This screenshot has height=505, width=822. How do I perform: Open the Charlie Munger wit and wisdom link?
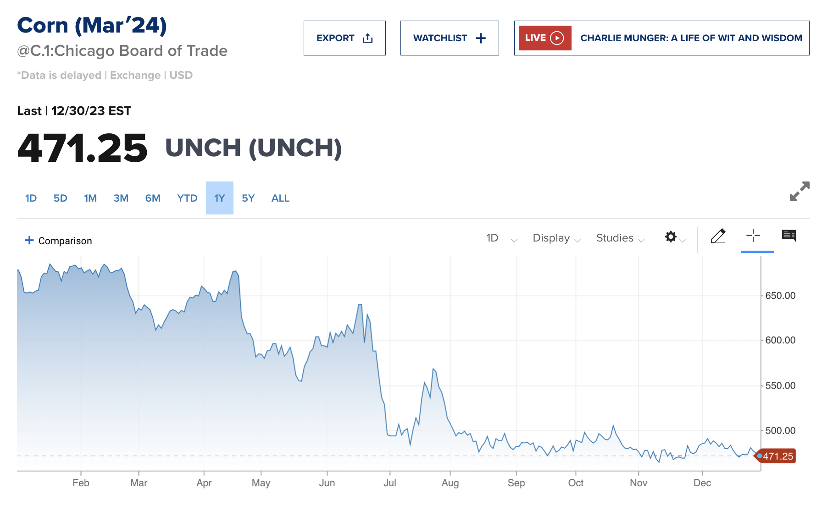[691, 38]
